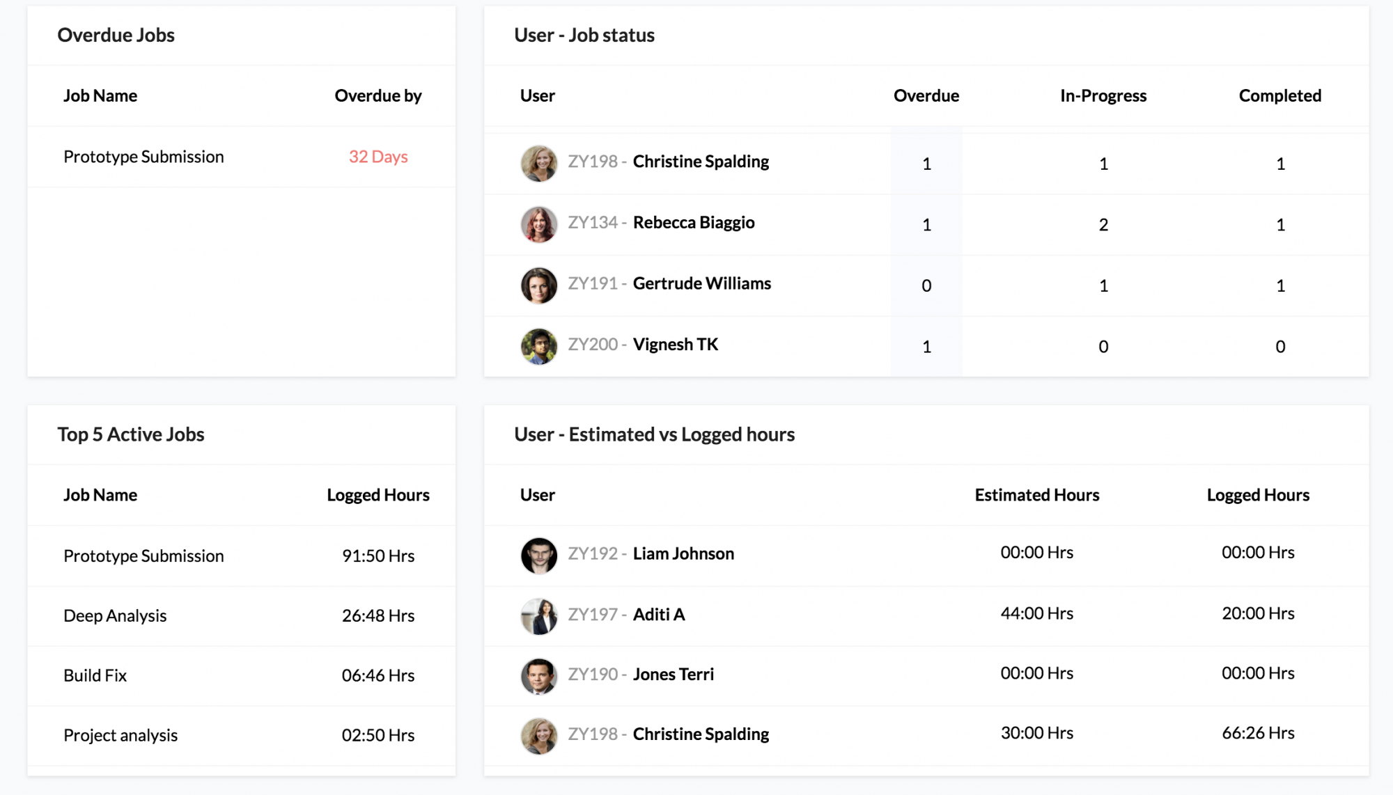Click Jones Terri's avatar photo
Image resolution: width=1393 pixels, height=795 pixels.
pos(539,676)
